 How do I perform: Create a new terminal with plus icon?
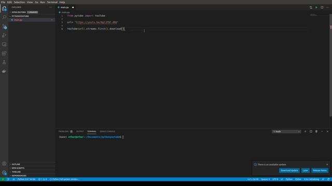tap(305, 131)
